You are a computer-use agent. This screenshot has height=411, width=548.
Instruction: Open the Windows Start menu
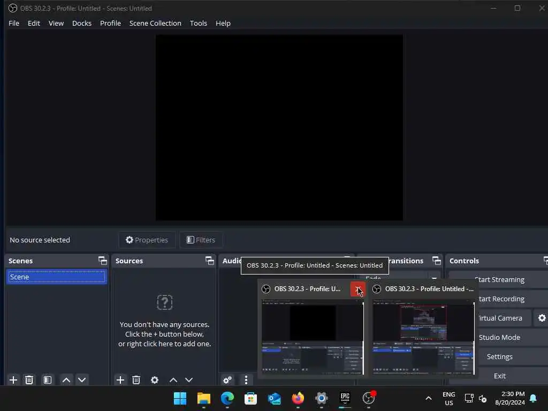click(180, 398)
